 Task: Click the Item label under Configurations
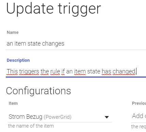click(x=13, y=103)
